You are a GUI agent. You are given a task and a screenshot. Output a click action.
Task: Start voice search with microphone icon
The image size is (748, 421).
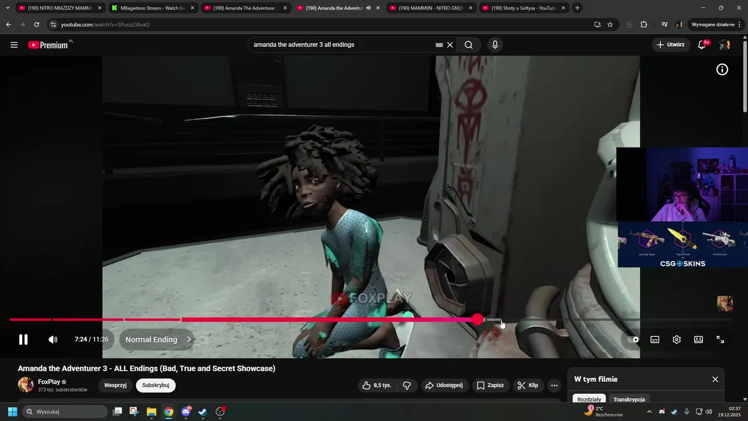point(495,45)
